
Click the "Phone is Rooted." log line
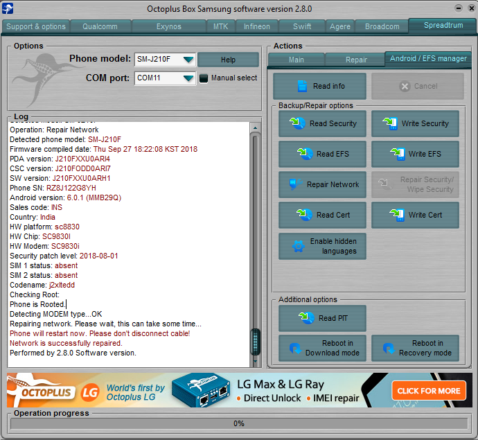point(37,304)
